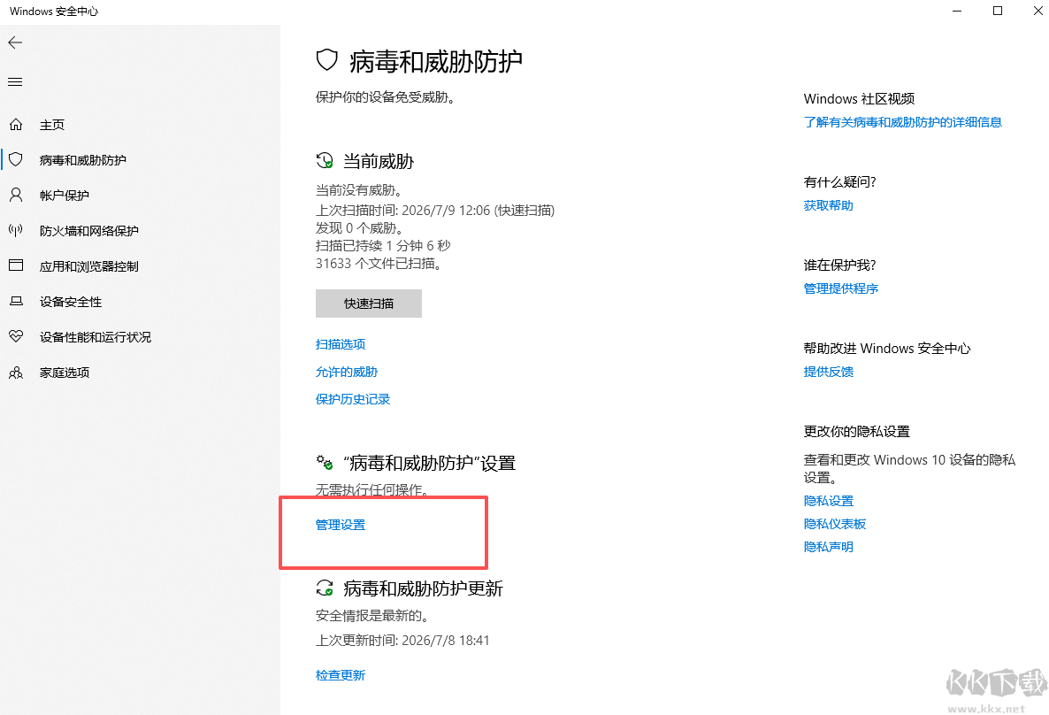1049x715 pixels.
Task: Click the 帮助改进 Windows 安全中心 heading
Action: 887,349
